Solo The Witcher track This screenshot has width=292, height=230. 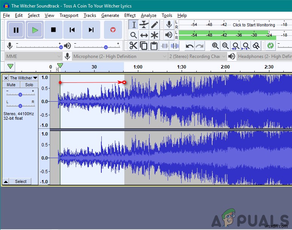[29, 85]
